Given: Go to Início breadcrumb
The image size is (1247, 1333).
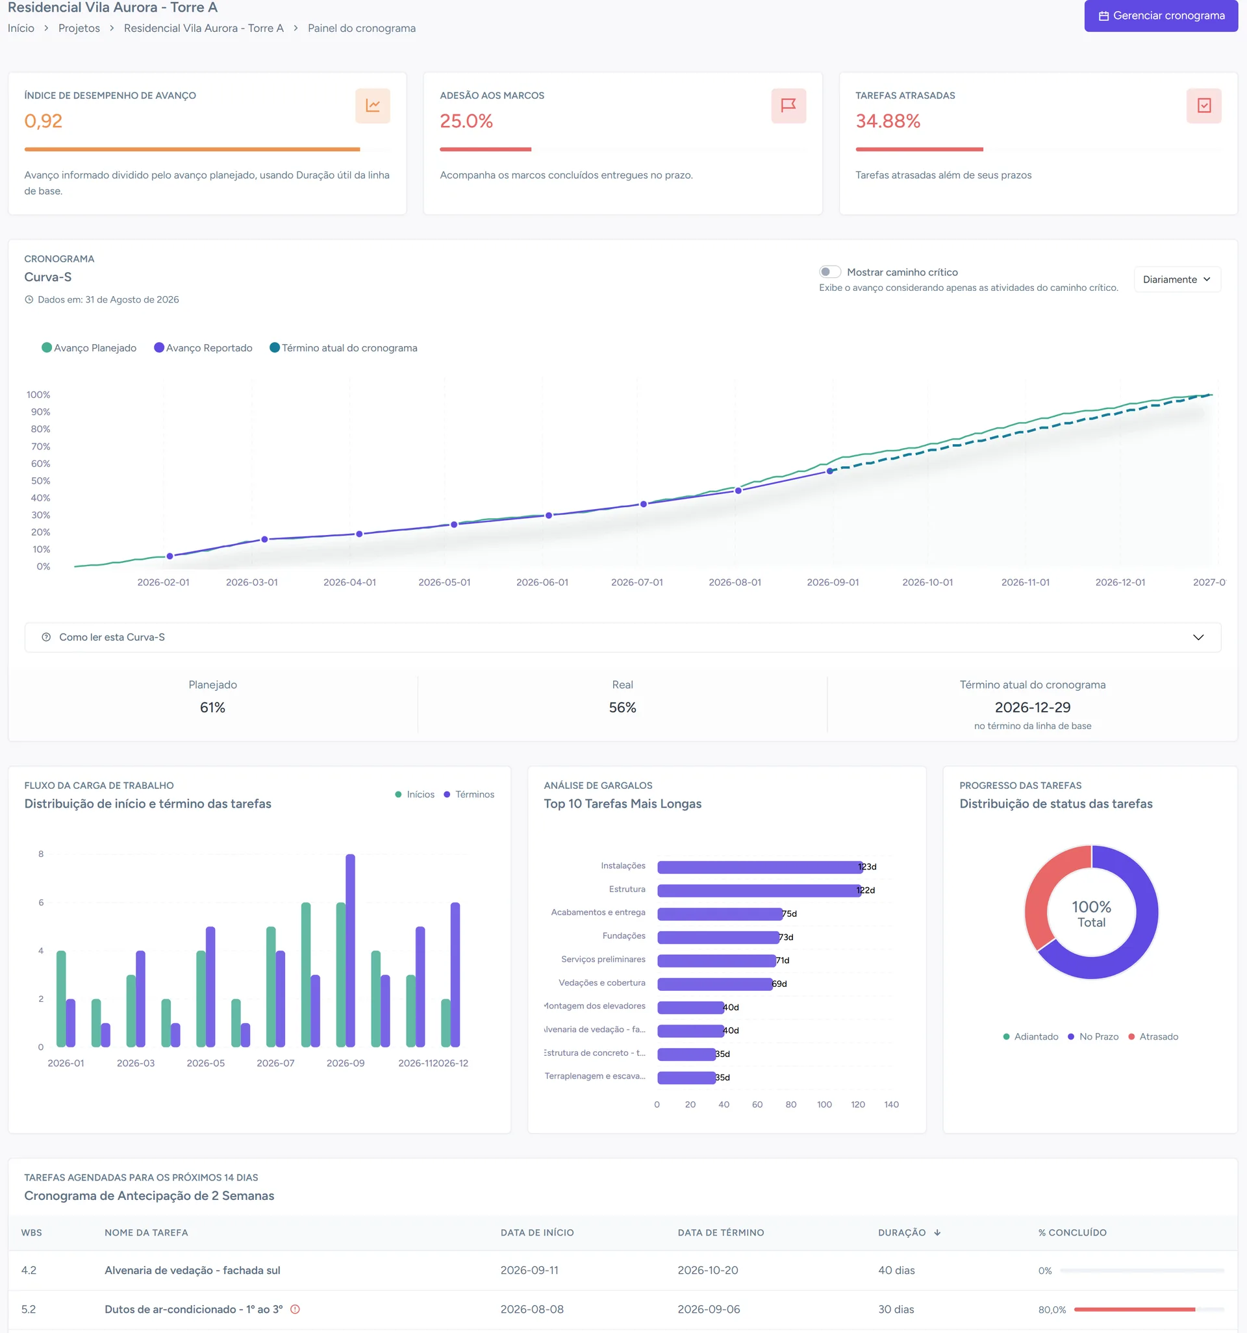Looking at the screenshot, I should point(21,28).
